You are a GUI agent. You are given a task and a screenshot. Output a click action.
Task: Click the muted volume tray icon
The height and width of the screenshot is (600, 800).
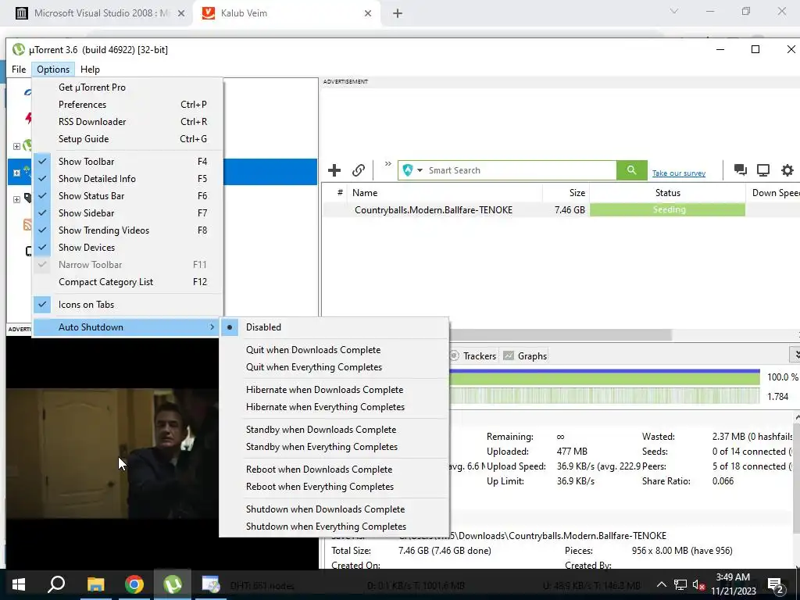(698, 584)
